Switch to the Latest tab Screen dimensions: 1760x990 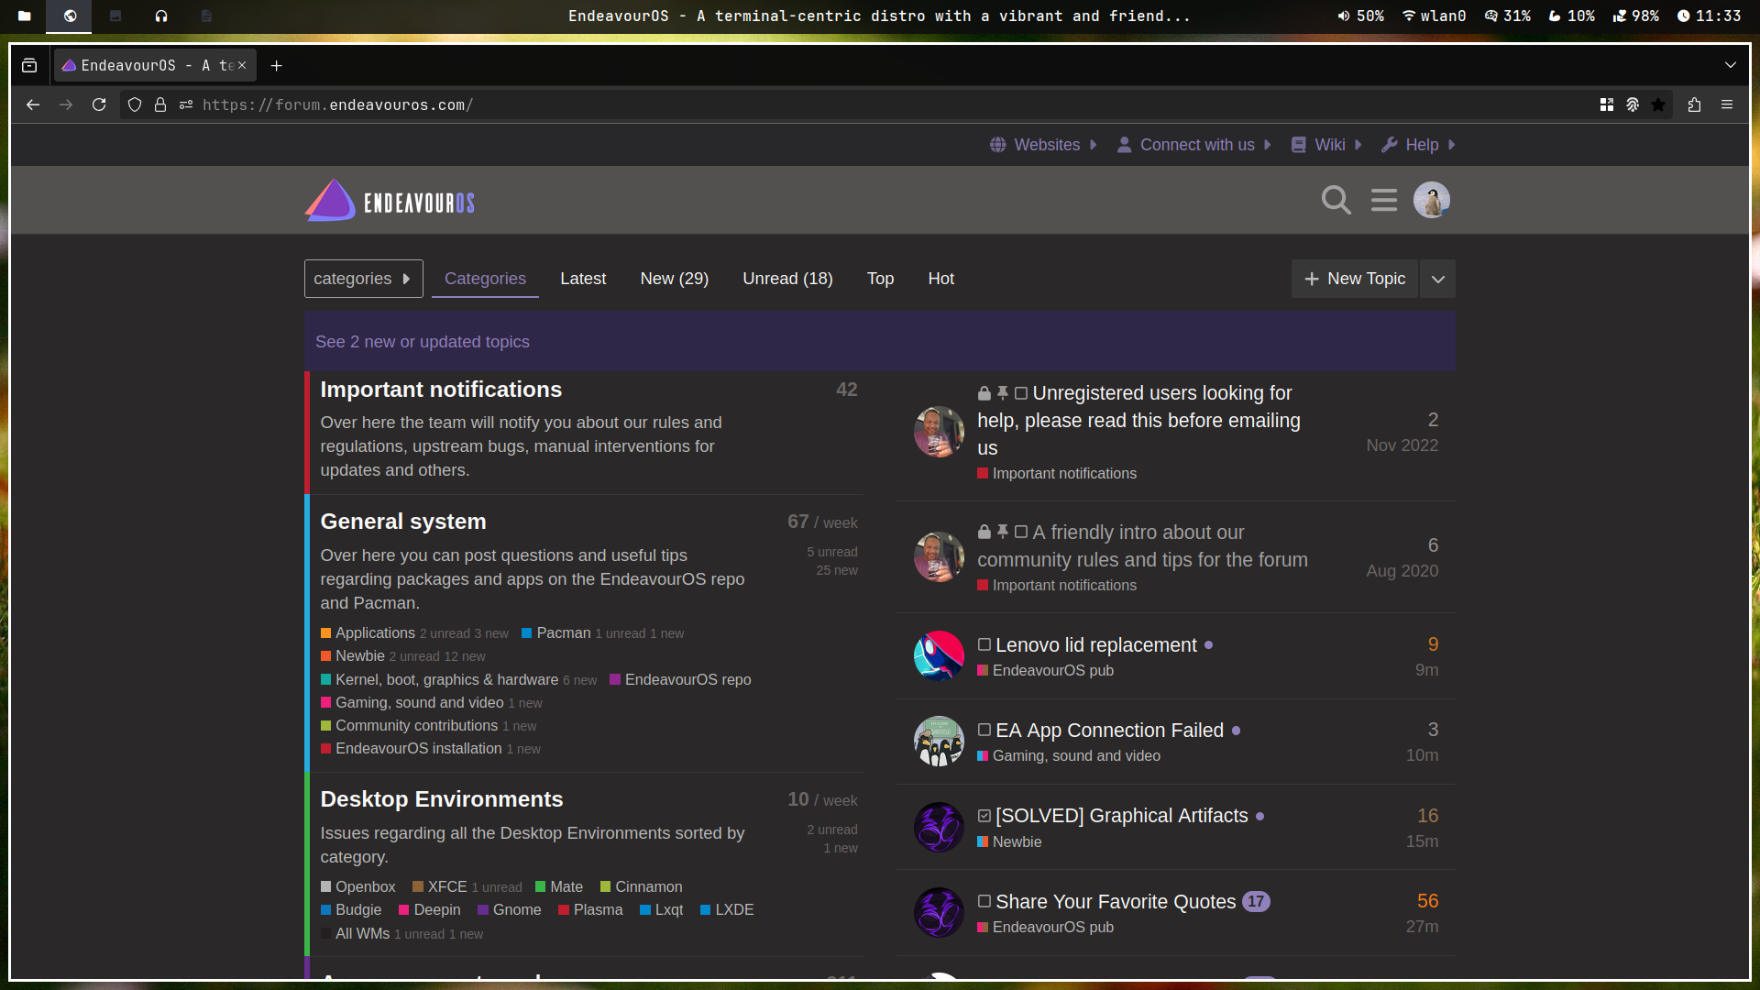point(583,279)
